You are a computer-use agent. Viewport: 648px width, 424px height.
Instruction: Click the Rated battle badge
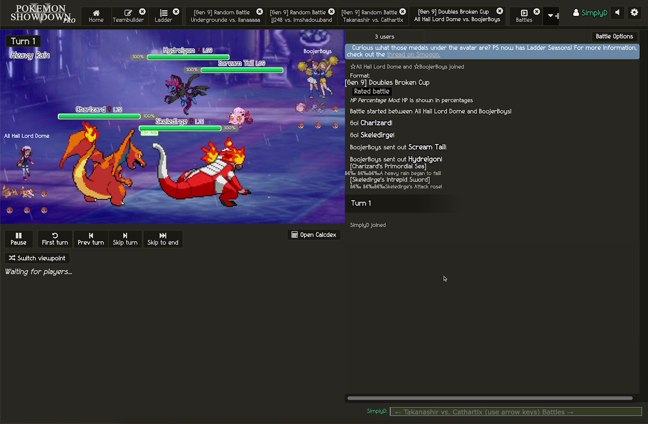(372, 91)
